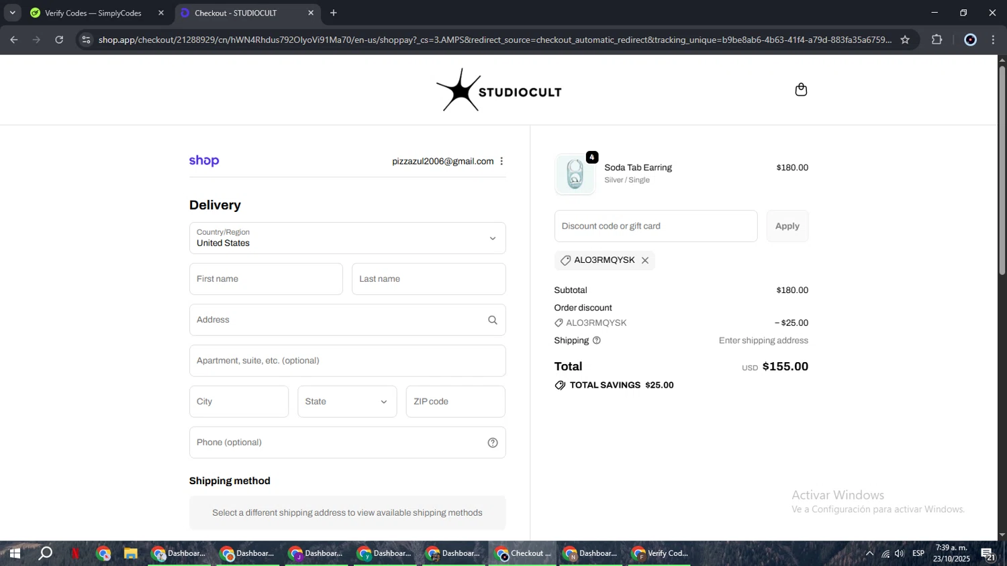
Task: Open the tab search dropdown in Chrome
Action: [x=12, y=13]
